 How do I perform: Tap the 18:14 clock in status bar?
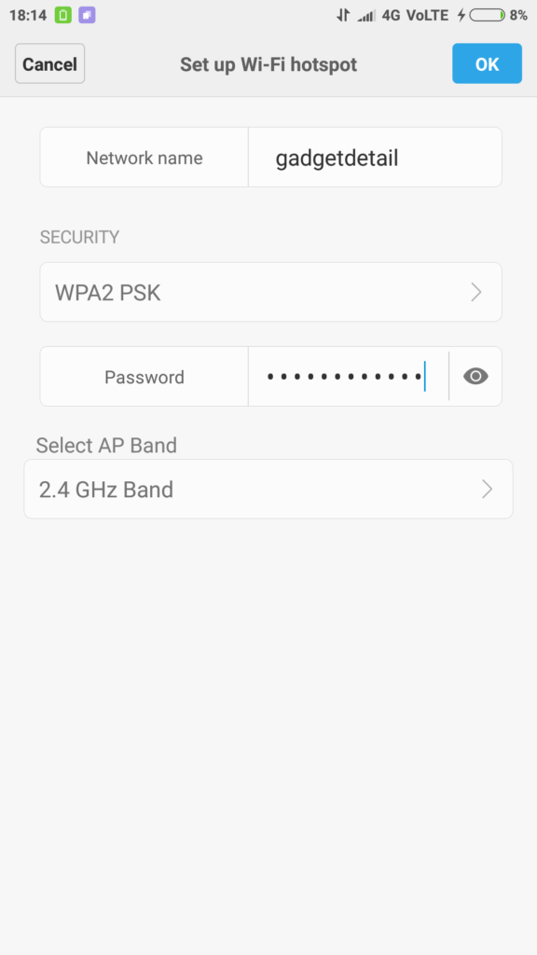coord(28,15)
